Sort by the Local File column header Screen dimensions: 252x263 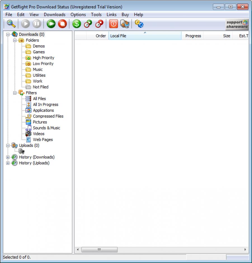coord(145,36)
